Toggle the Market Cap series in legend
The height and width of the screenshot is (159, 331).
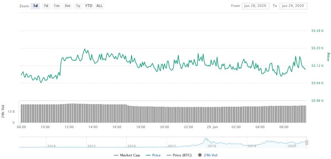click(x=127, y=156)
